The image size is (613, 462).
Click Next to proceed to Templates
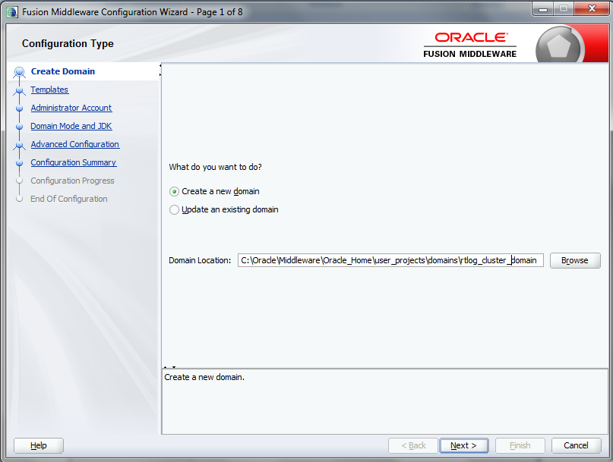pyautogui.click(x=463, y=445)
